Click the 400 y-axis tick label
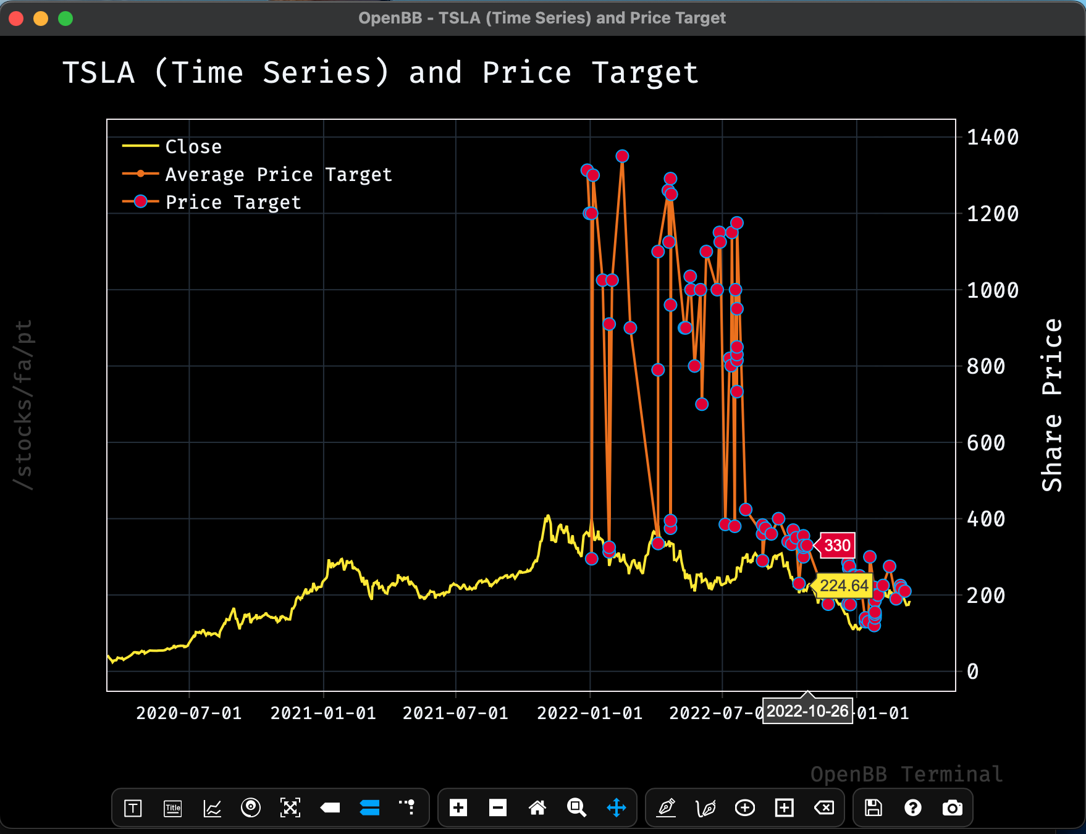Viewport: 1086px width, 834px height. click(986, 519)
